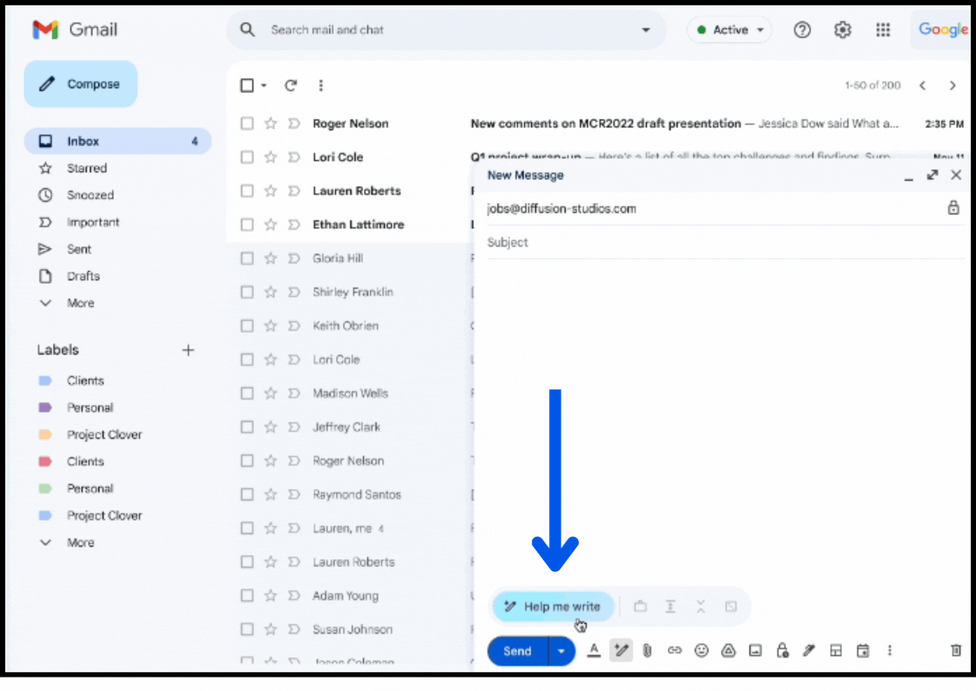Click the Formalize briefcase icon

click(x=640, y=607)
